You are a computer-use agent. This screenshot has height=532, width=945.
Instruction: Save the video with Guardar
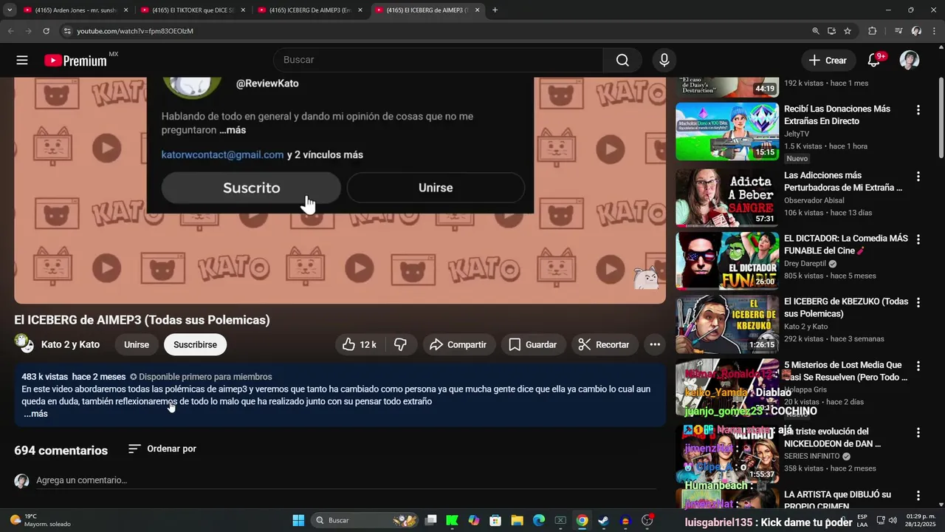[x=533, y=344]
